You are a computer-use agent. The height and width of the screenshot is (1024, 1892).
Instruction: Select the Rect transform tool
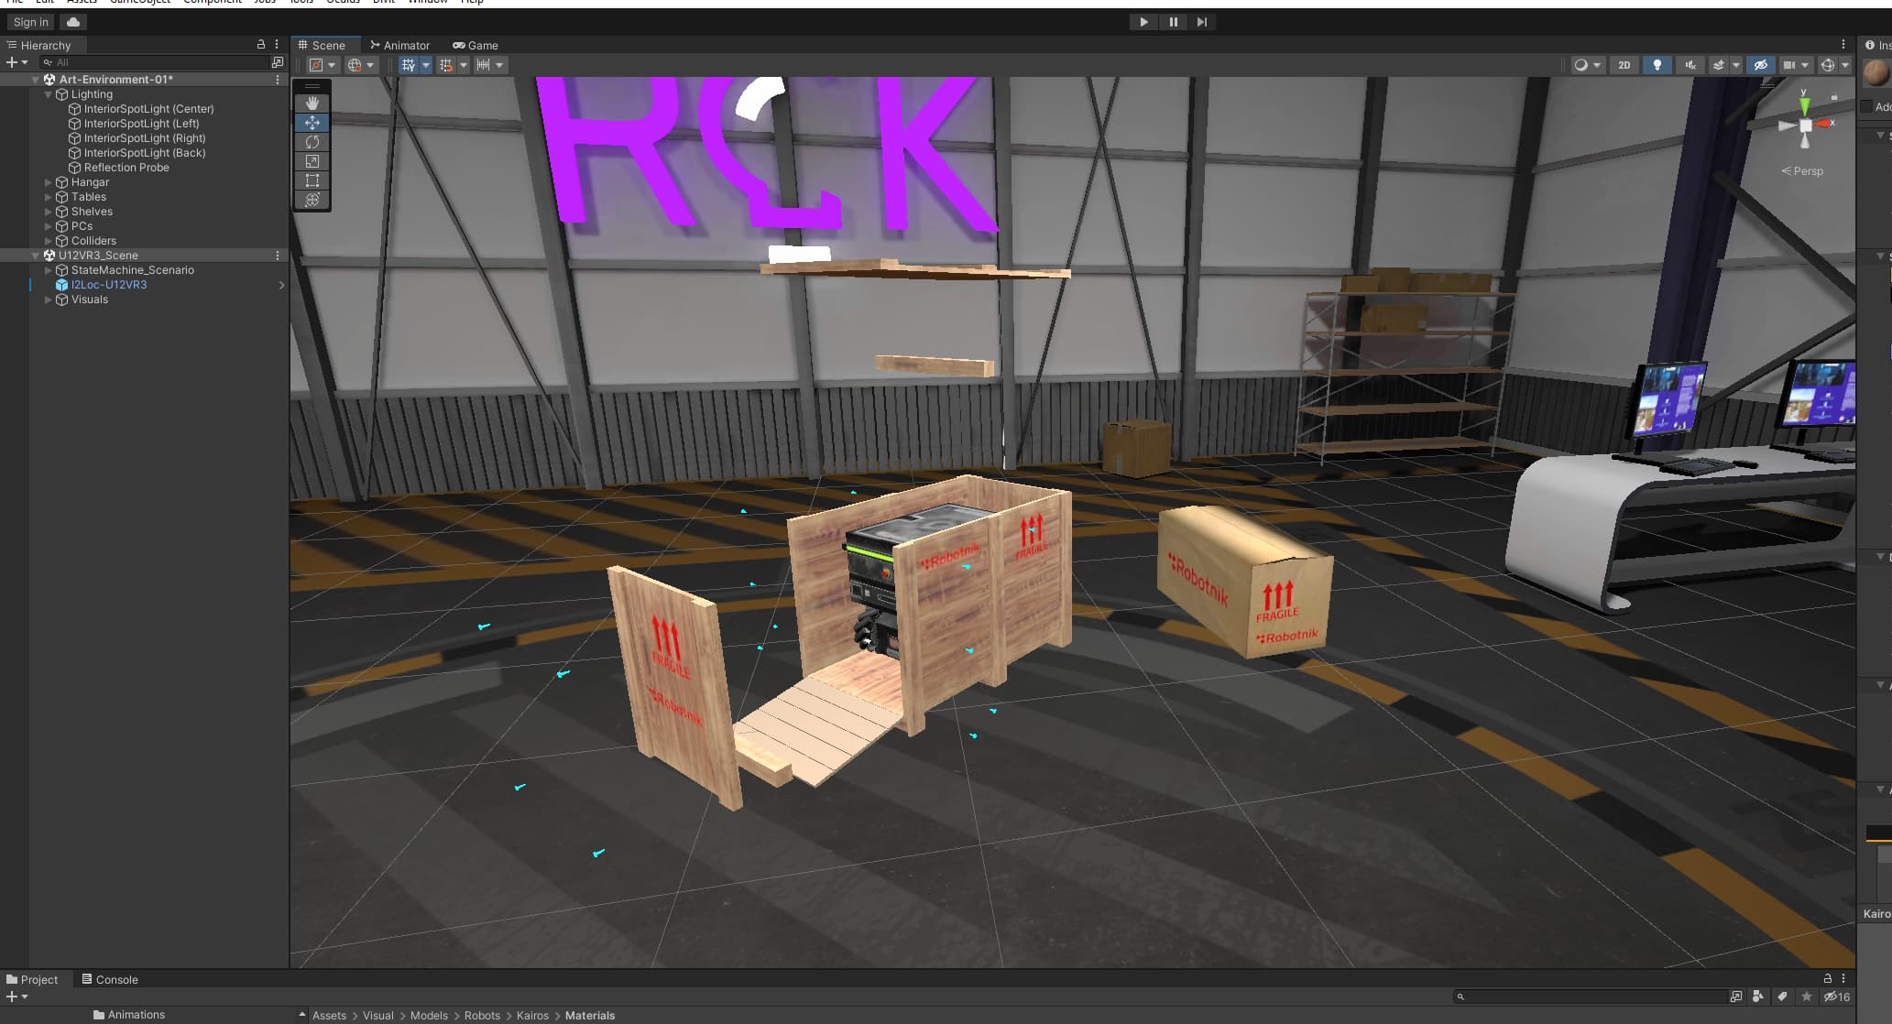click(x=312, y=180)
